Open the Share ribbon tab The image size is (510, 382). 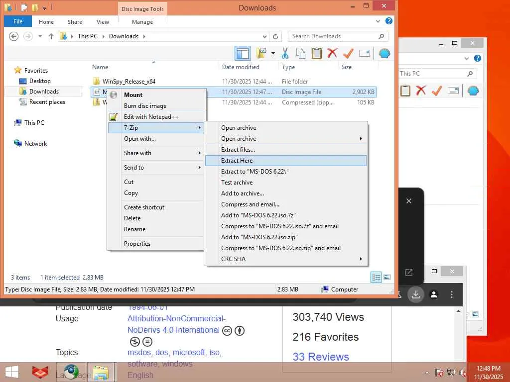coord(75,22)
